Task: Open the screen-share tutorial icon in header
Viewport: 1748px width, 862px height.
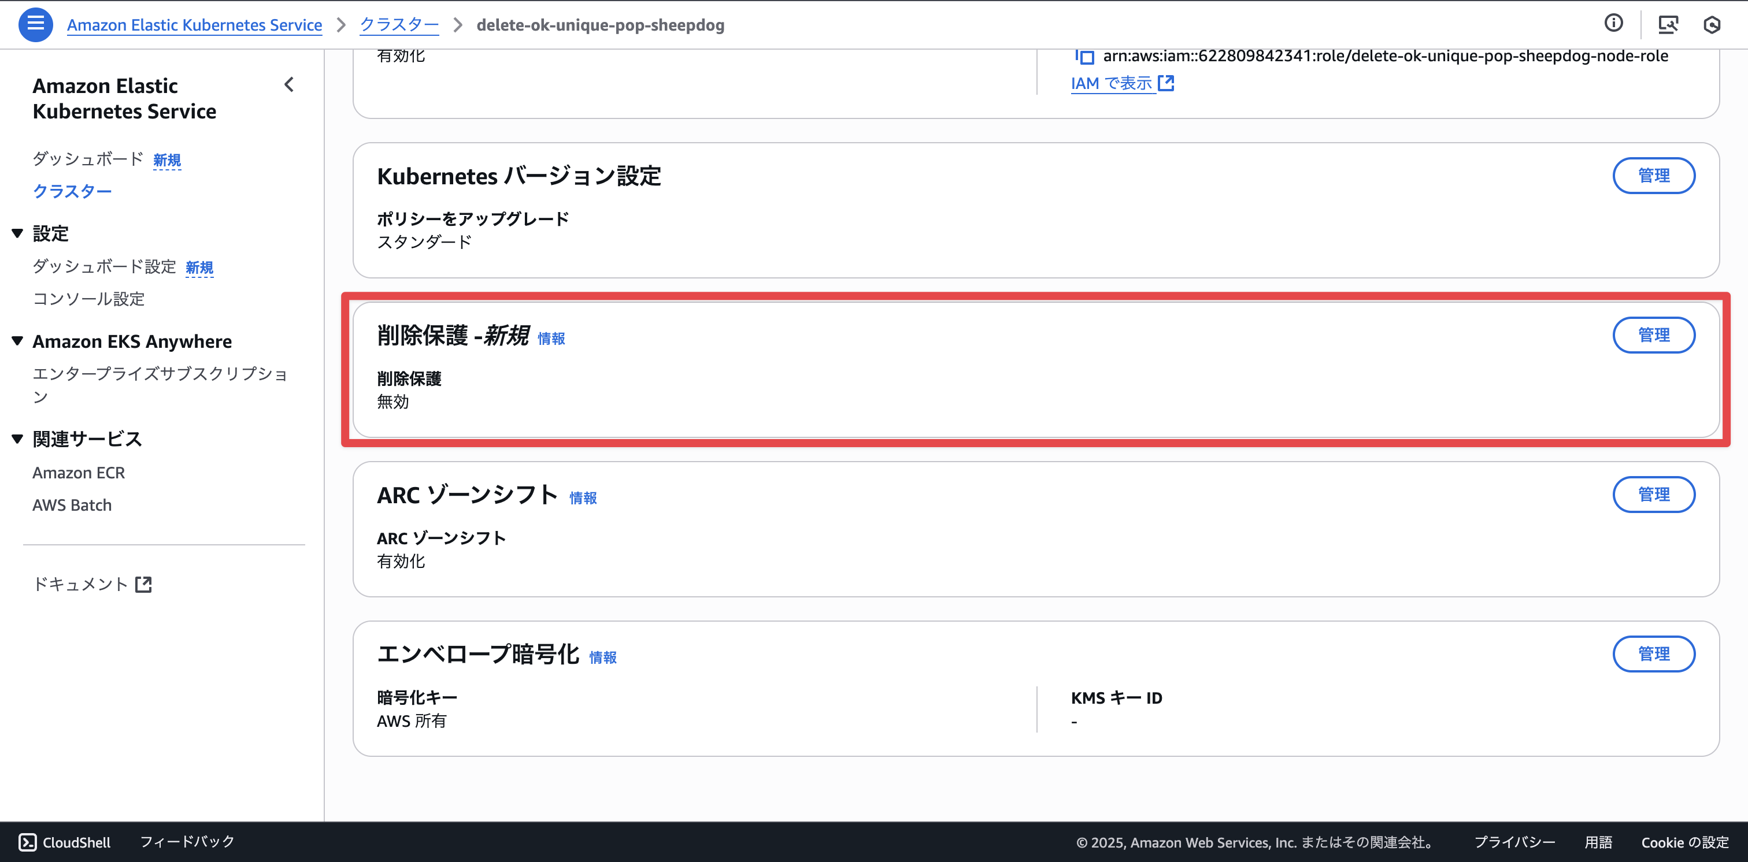Action: coord(1668,24)
